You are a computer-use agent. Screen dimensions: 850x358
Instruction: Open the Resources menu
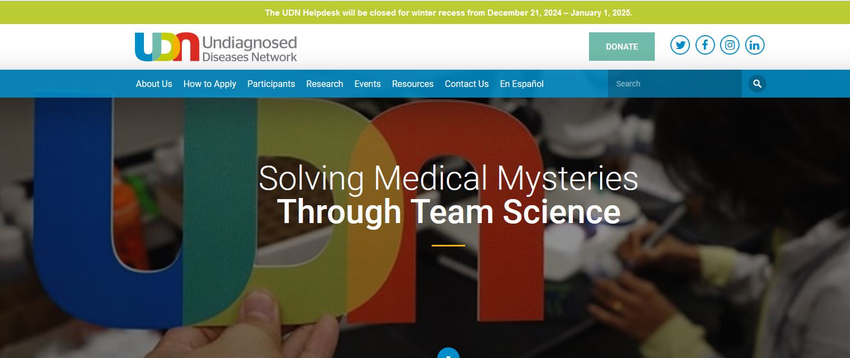click(x=413, y=84)
